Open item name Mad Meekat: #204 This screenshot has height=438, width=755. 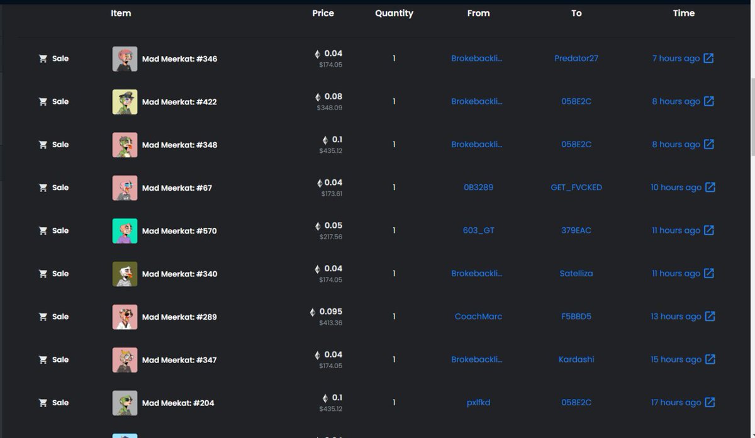coord(178,403)
